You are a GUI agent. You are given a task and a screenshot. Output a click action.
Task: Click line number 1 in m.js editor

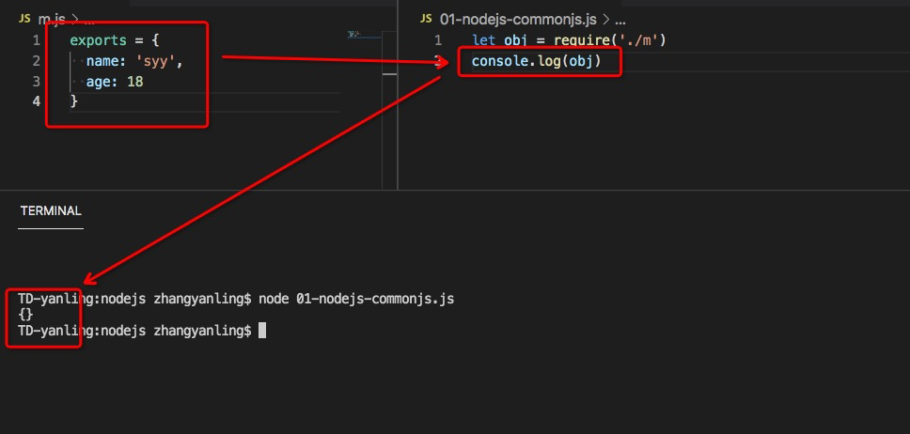click(37, 40)
